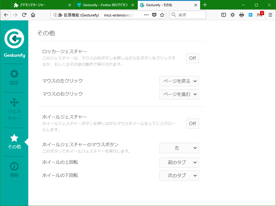Toggle the browser sidebar view icon
Viewport: 276px width, 206px height.
[224, 15]
